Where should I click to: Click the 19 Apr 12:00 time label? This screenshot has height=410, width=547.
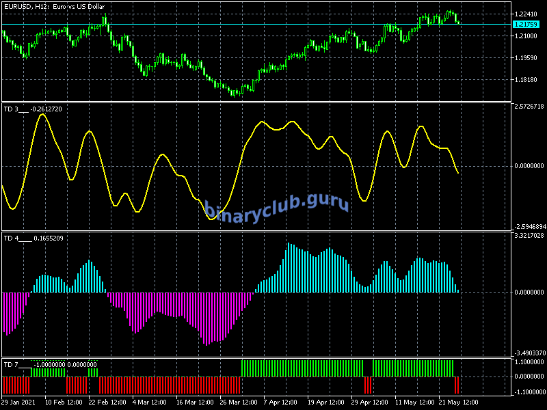coord(328,402)
